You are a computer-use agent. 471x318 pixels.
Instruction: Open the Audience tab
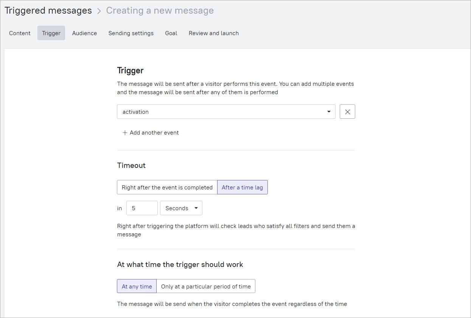coord(84,33)
